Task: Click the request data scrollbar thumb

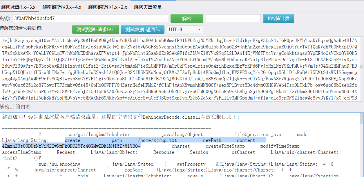Action: (361, 66)
